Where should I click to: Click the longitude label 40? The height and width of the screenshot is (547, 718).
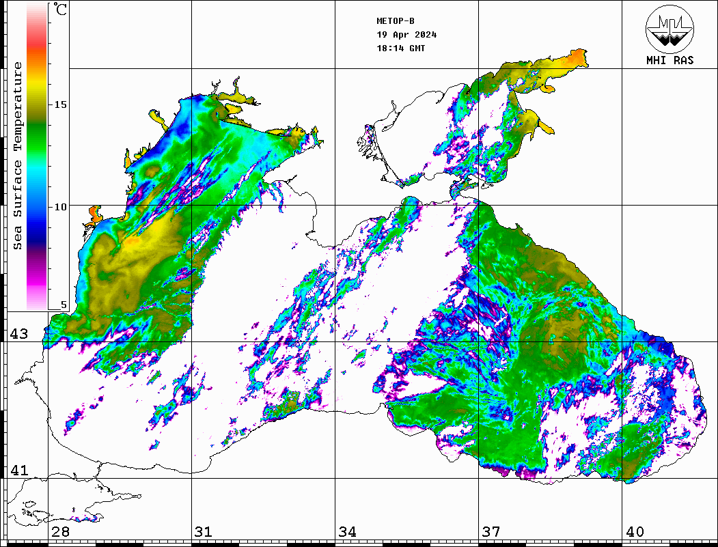coord(635,532)
